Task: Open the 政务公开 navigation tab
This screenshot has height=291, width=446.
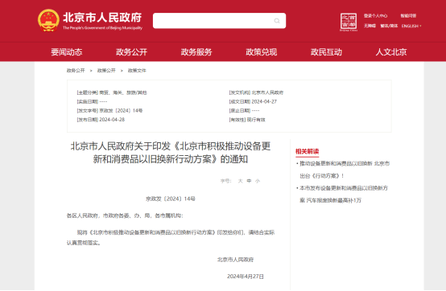Action: click(x=131, y=52)
